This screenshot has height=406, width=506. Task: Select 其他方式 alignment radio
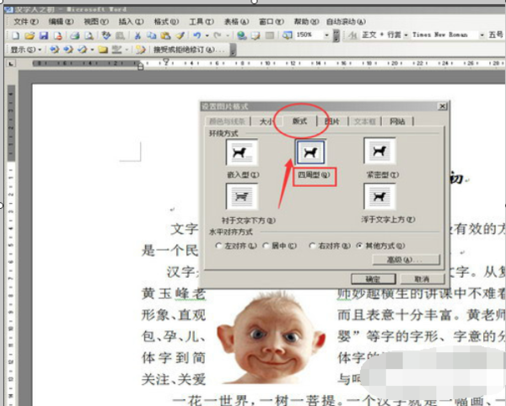pos(359,245)
